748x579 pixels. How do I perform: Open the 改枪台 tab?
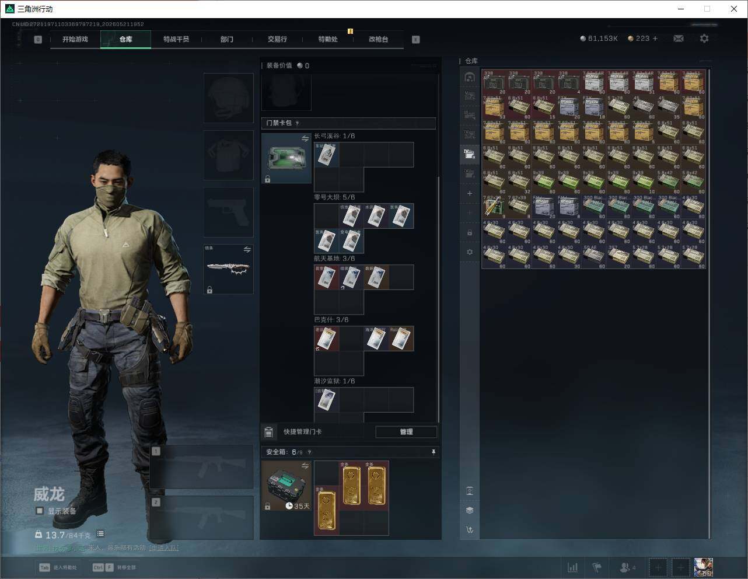[x=378, y=39]
